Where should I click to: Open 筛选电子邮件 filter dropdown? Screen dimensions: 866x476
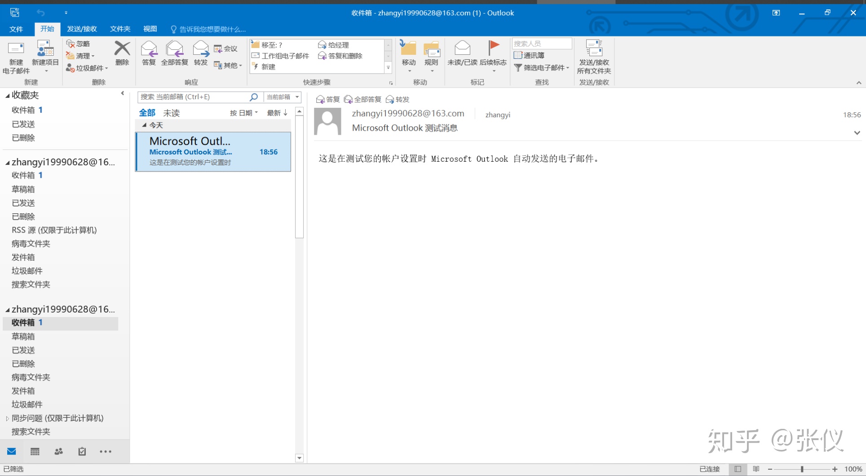point(542,67)
